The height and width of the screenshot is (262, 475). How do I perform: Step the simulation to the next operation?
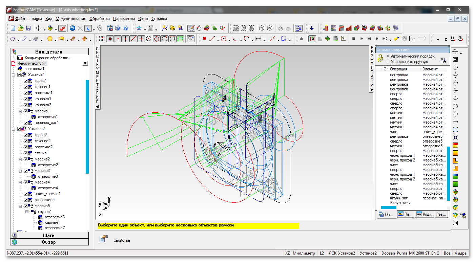[x=377, y=39]
